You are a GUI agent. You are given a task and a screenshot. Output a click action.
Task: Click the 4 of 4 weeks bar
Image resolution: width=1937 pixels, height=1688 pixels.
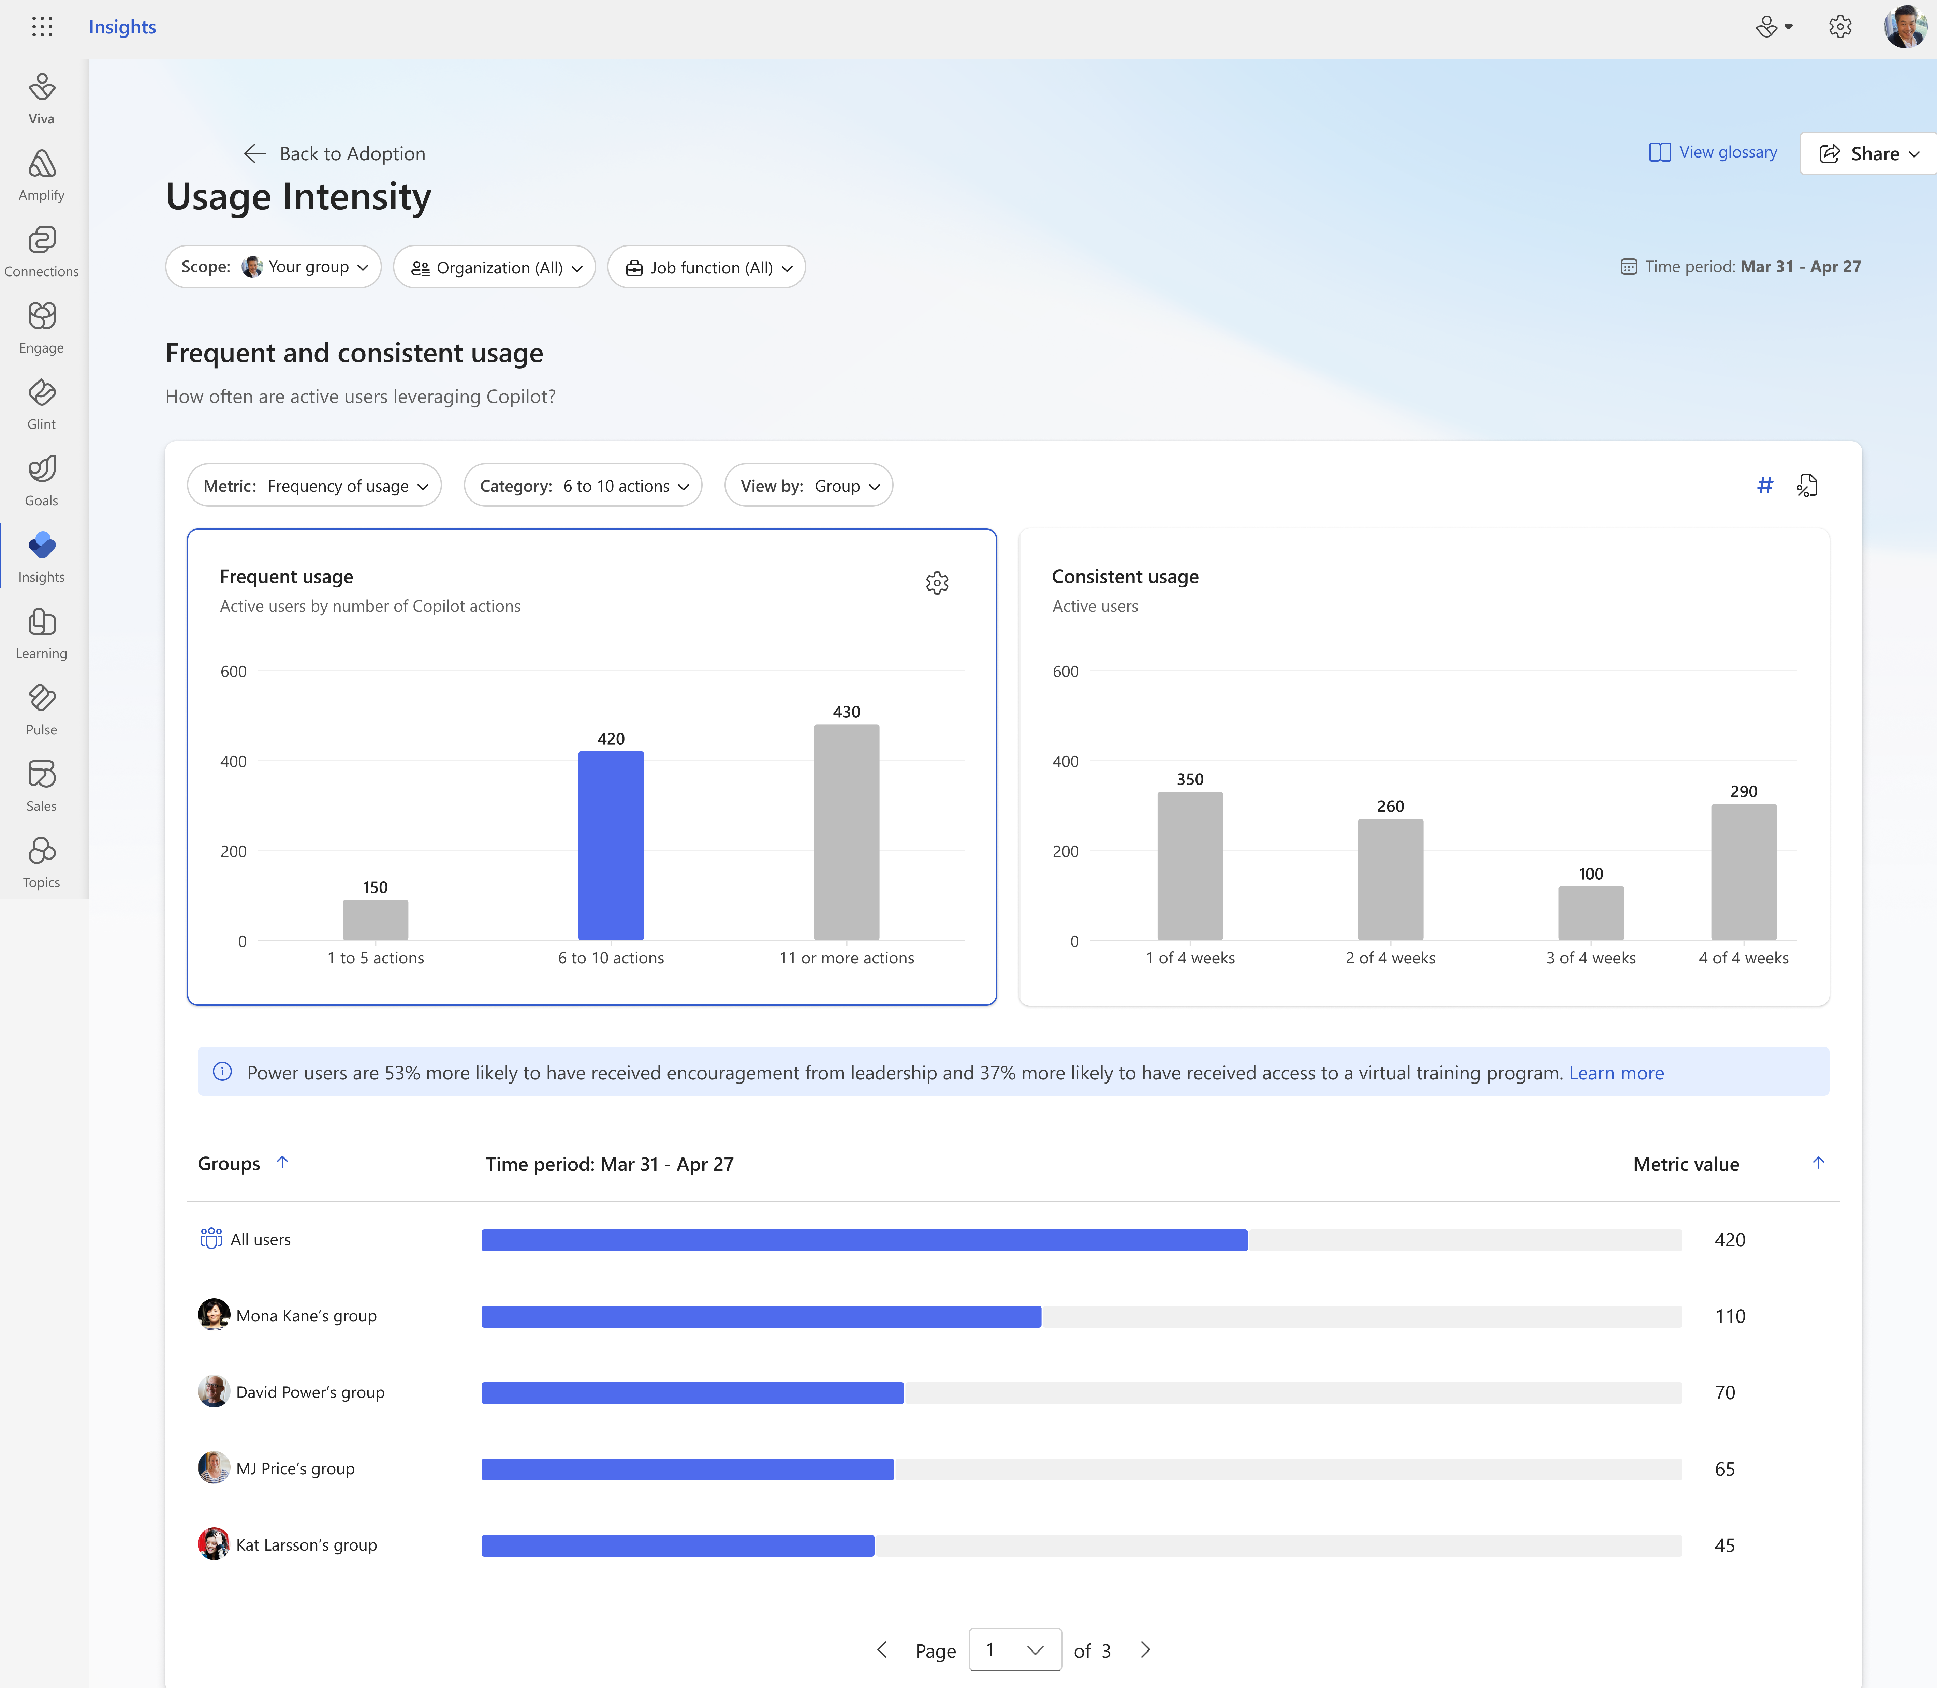click(1744, 871)
